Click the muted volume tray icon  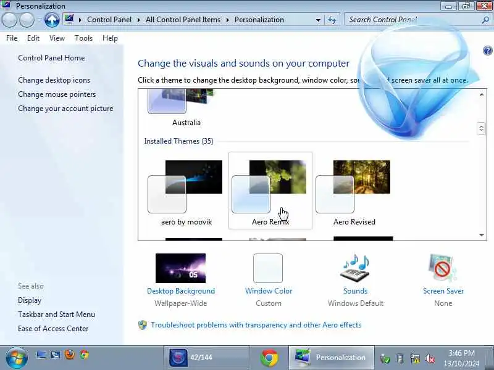point(430,358)
